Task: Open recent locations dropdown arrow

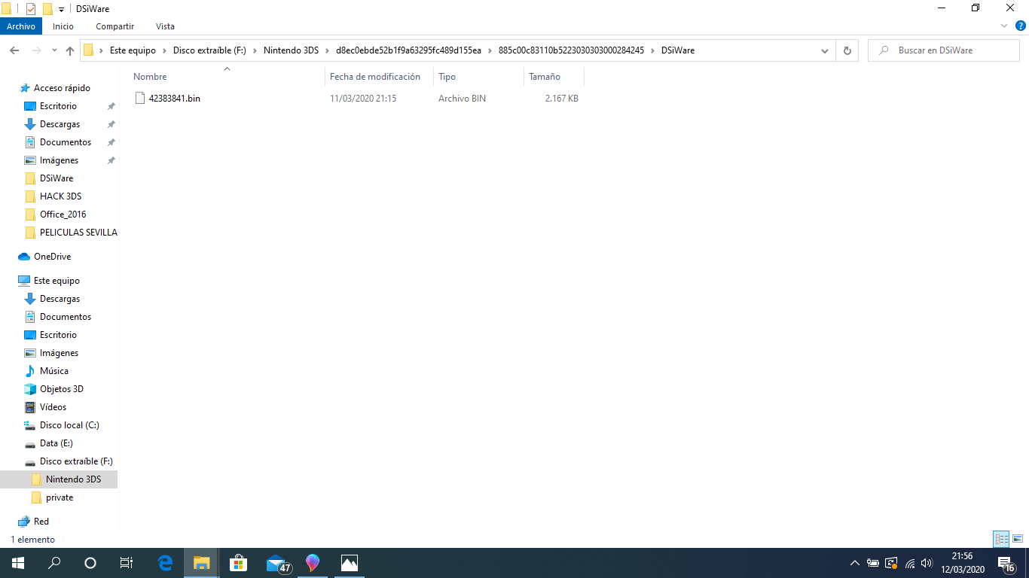Action: click(54, 50)
